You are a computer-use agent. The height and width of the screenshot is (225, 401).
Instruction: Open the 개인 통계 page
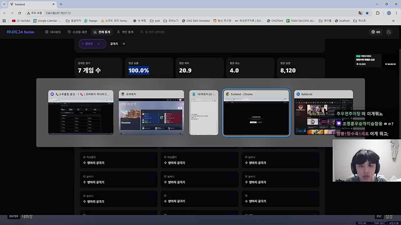125,32
